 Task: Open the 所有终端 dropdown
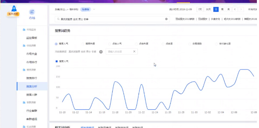point(253,9)
